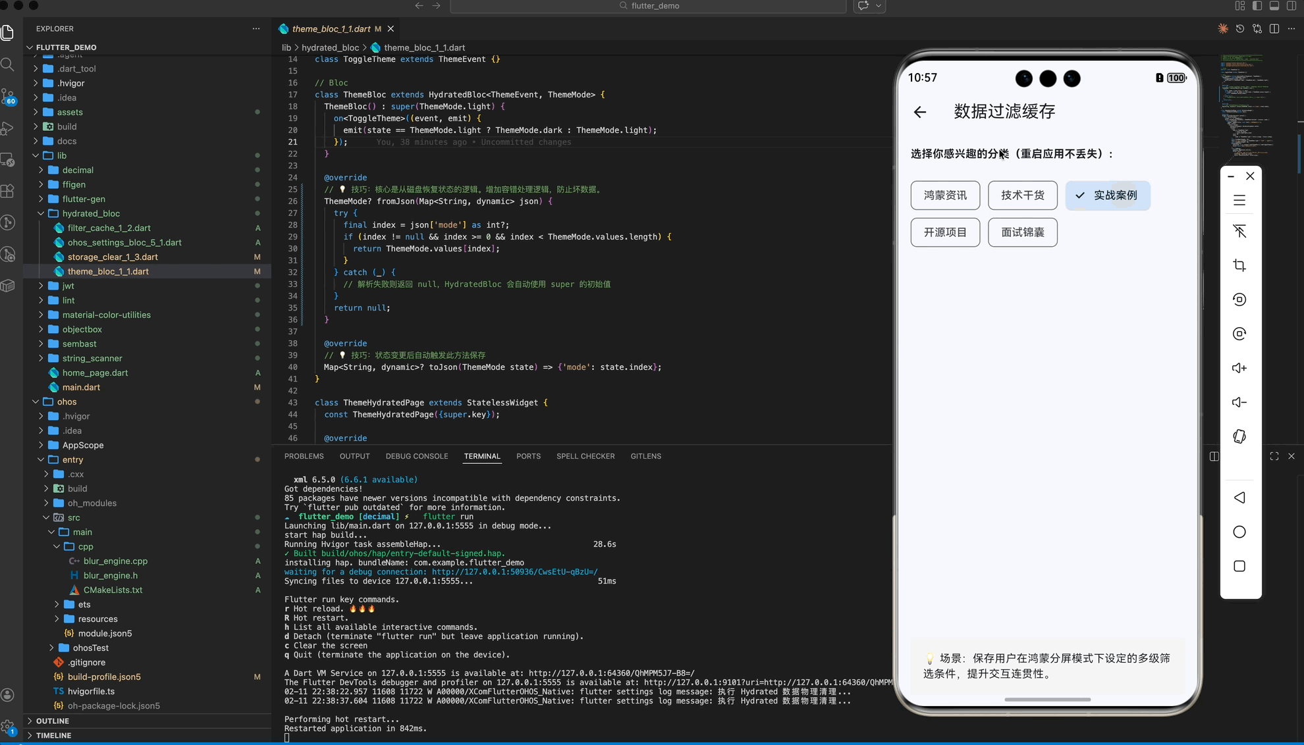Open manage gear icon at bottom left

tap(8, 727)
